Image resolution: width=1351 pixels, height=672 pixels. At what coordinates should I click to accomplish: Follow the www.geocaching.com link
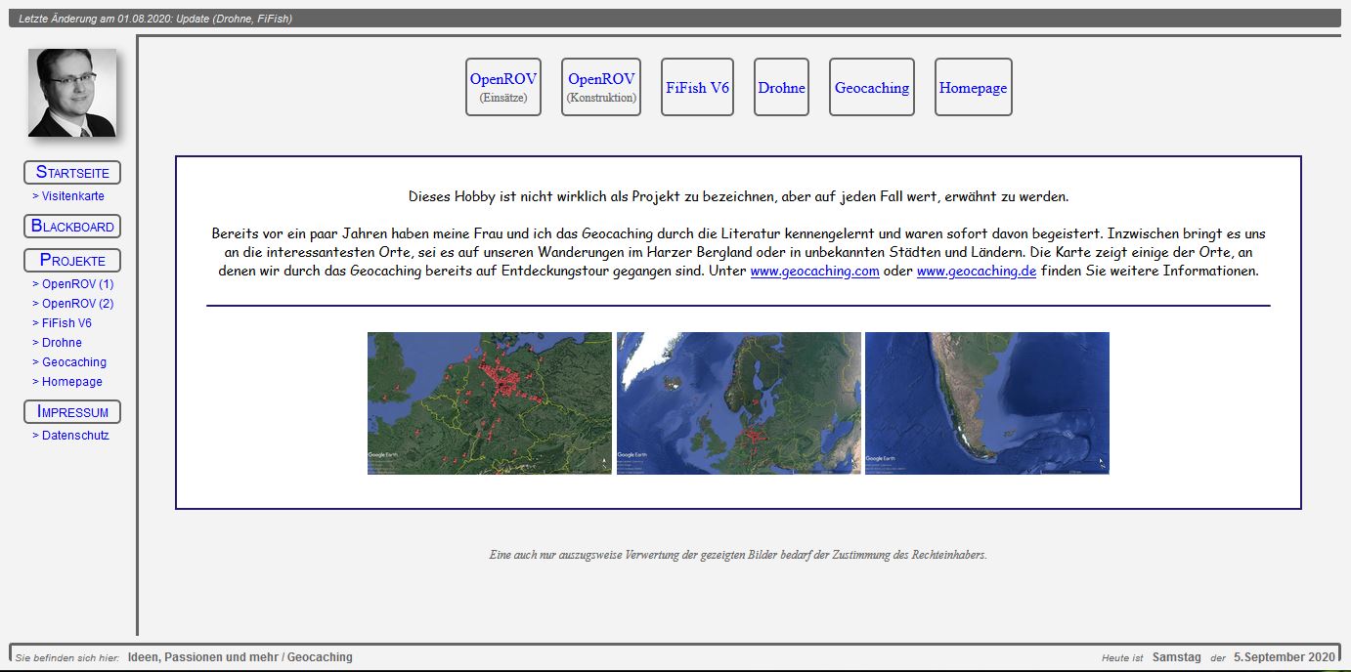815,272
